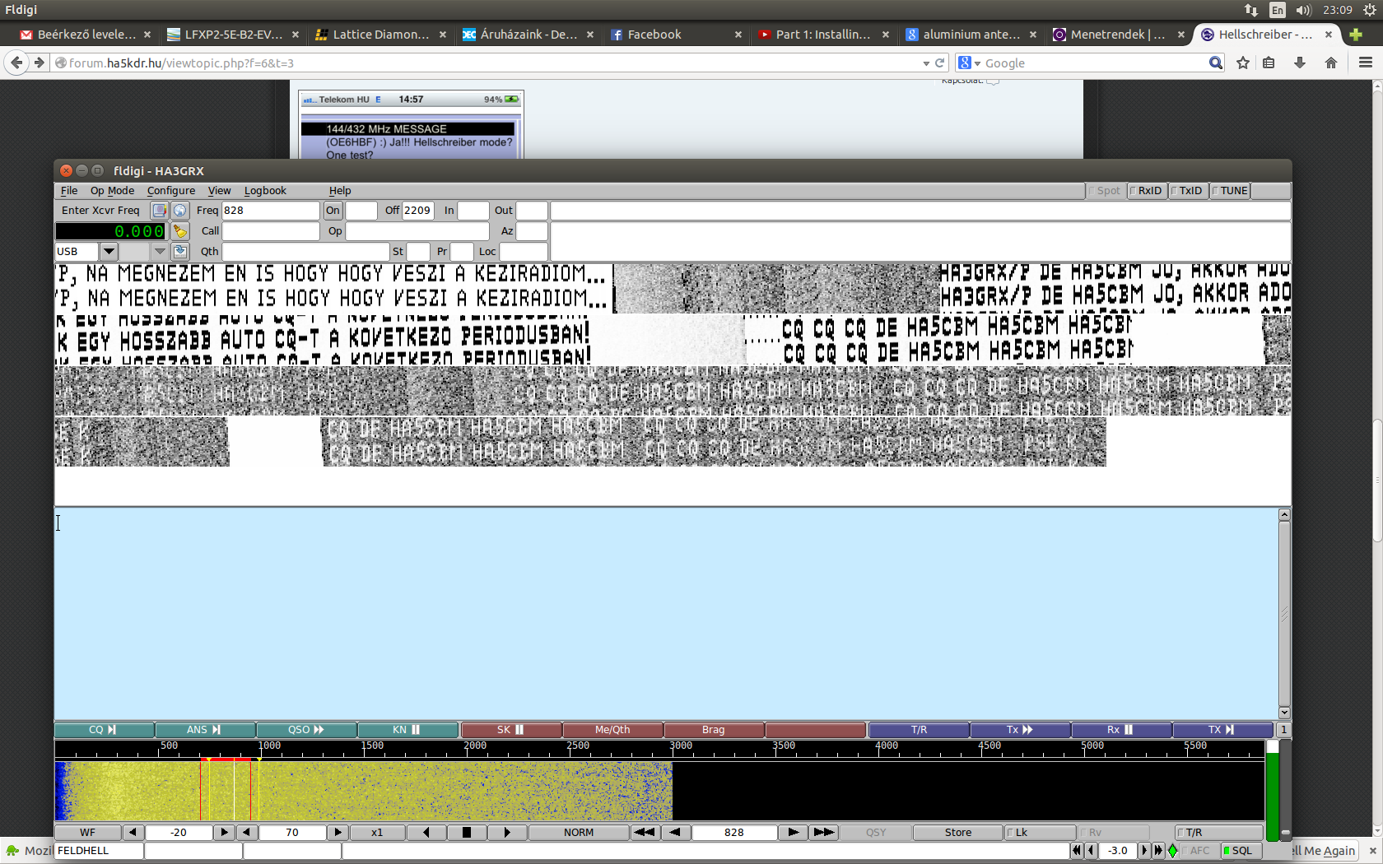Open the Configure menu
Viewport: 1383px width, 864px height.
pos(171,191)
